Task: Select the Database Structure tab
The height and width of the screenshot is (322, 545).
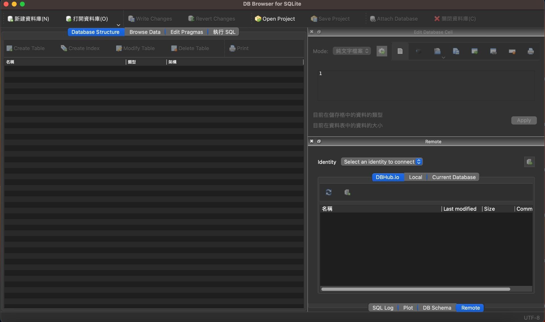Action: (95, 32)
